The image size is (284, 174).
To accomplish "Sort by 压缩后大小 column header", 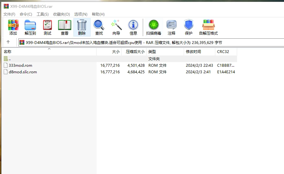I will (x=134, y=52).
